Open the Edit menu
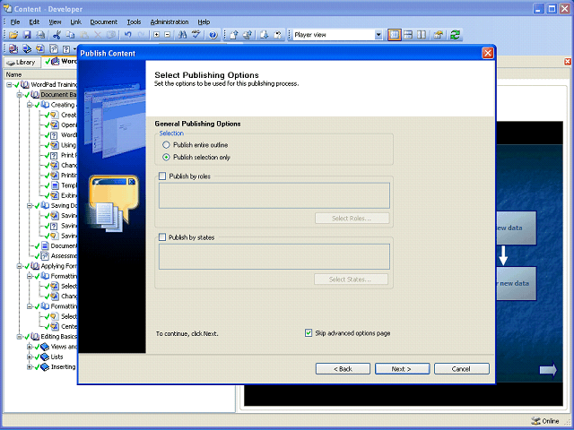The width and height of the screenshot is (574, 430). (34, 21)
